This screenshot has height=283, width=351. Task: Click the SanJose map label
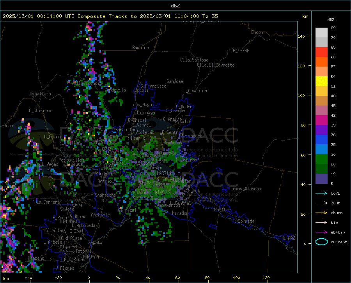(x=175, y=81)
